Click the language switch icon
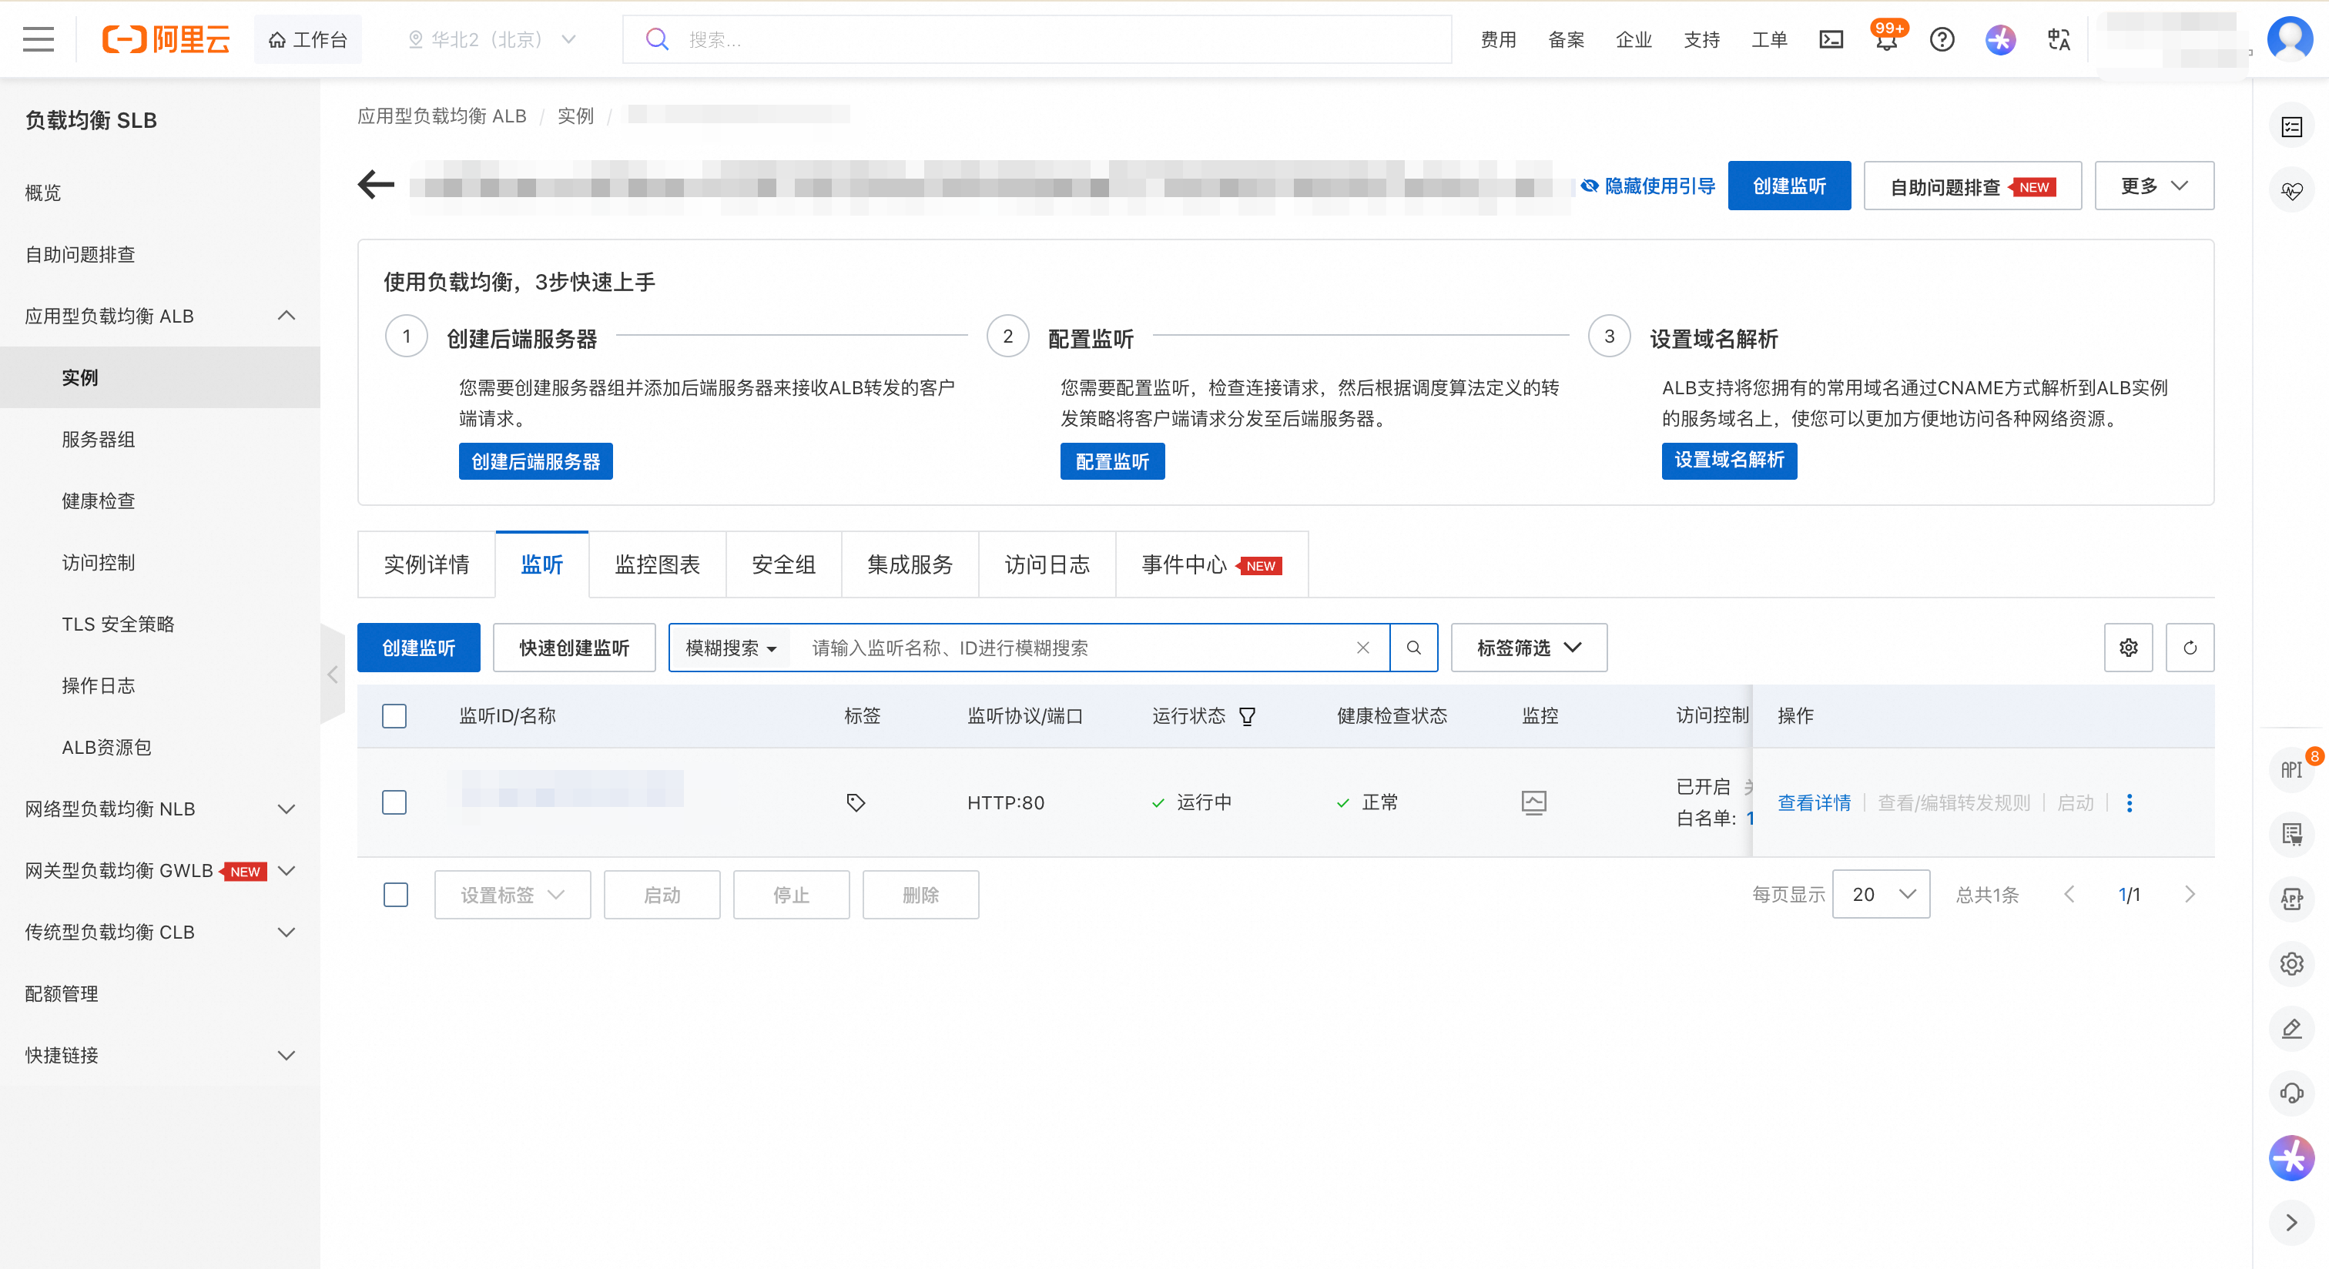The width and height of the screenshot is (2329, 1269). [2059, 40]
